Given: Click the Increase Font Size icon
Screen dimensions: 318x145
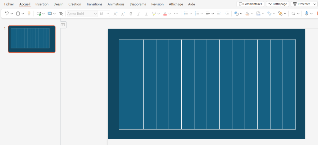Looking at the screenshot, I should (x=116, y=14).
